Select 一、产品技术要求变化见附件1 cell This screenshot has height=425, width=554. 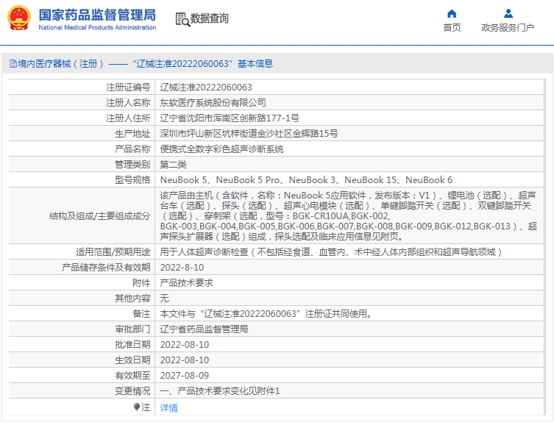pos(220,391)
